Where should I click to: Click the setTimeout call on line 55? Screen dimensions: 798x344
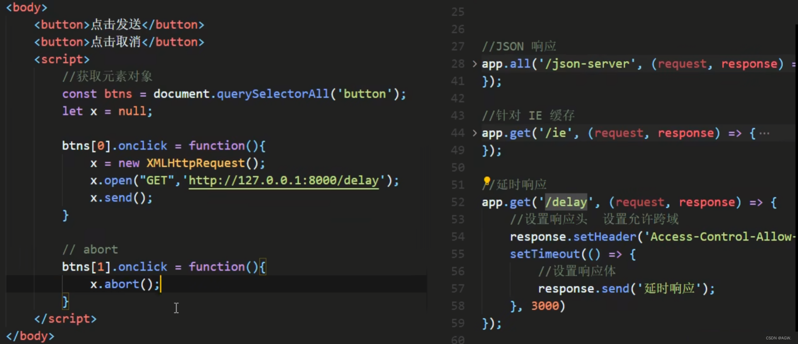click(545, 254)
